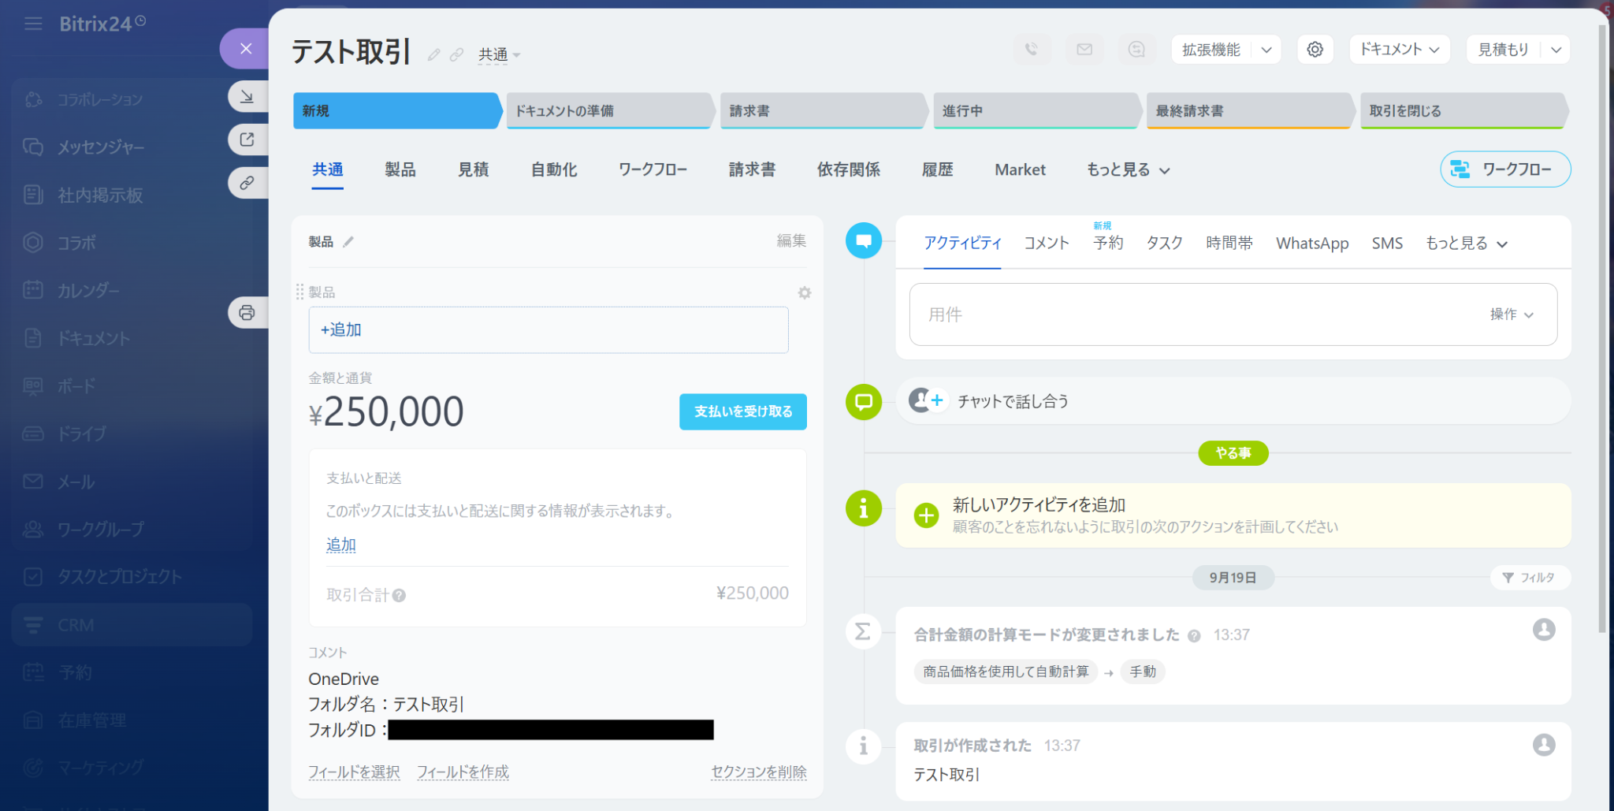Click the 用件 activity input field
This screenshot has width=1614, height=811.
click(x=1182, y=314)
